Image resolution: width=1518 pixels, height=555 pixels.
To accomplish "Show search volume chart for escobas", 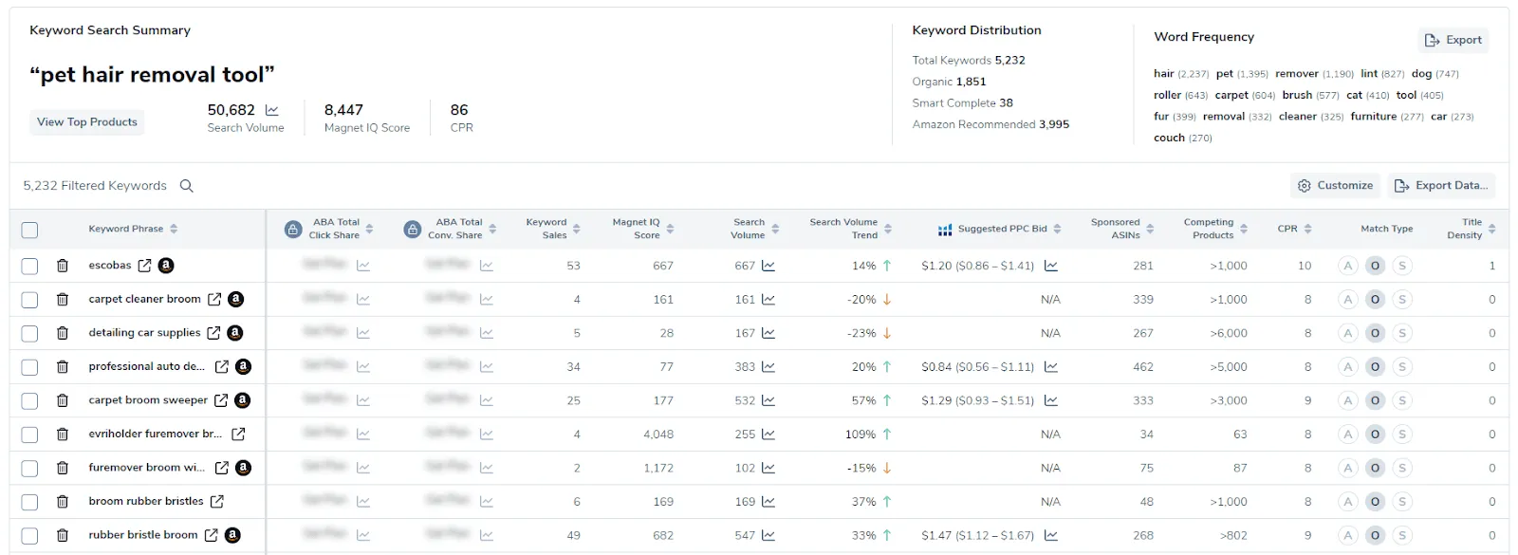I will tap(768, 266).
